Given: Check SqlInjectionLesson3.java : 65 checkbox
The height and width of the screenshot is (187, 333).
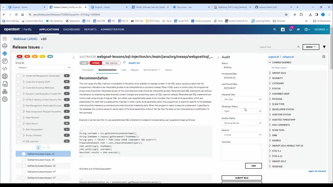Looking at the screenshot, I should click(24, 160).
